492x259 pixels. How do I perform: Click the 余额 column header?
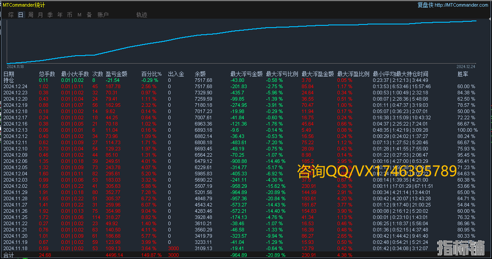coord(200,74)
